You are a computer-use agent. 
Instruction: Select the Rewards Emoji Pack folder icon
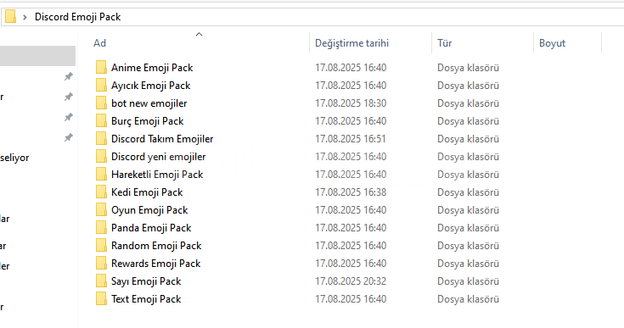(101, 264)
